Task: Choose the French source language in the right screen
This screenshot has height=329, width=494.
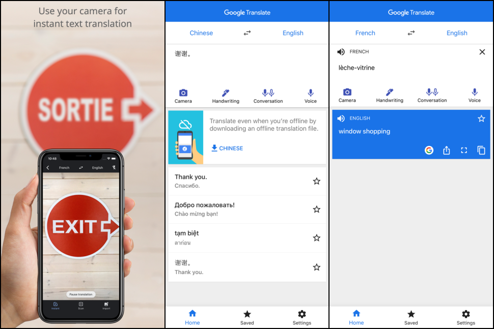Action: [365, 33]
